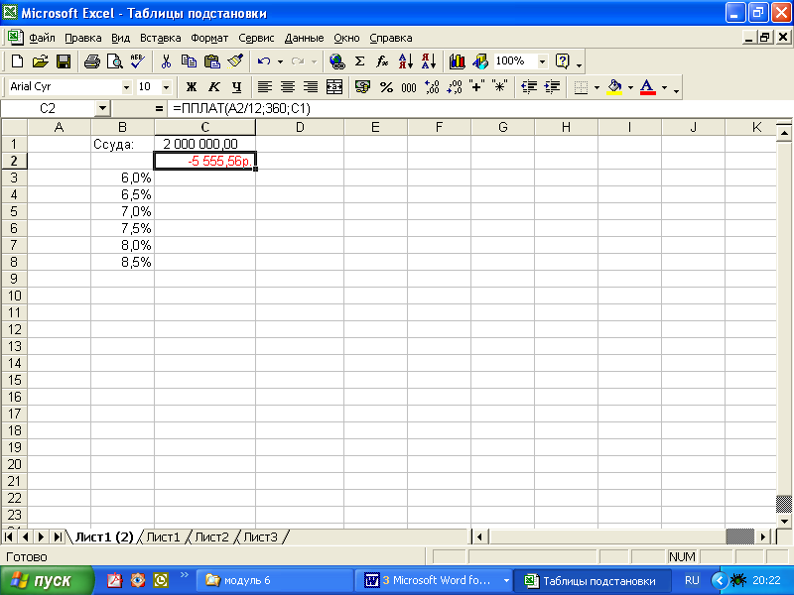Cut selection with the scissors icon
The image size is (794, 595).
point(166,61)
